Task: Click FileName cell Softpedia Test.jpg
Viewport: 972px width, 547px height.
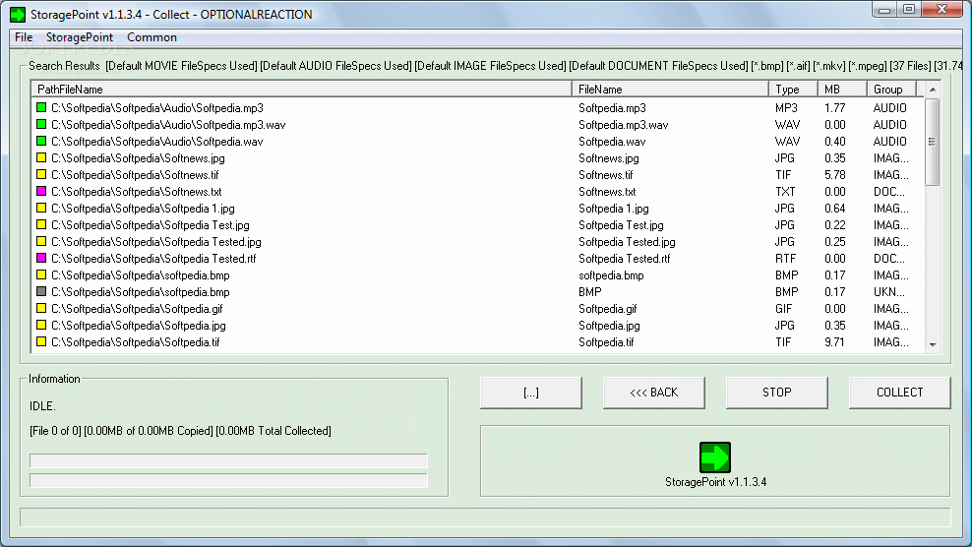Action: [621, 225]
